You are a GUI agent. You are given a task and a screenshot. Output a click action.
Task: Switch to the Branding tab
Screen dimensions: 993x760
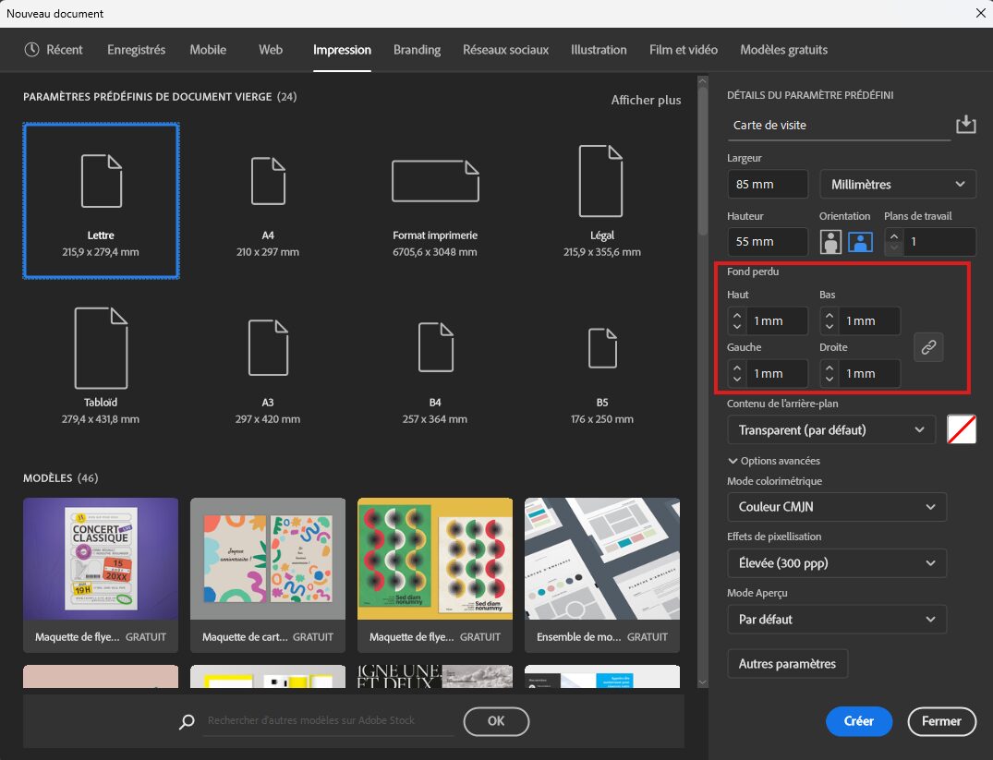(x=417, y=50)
